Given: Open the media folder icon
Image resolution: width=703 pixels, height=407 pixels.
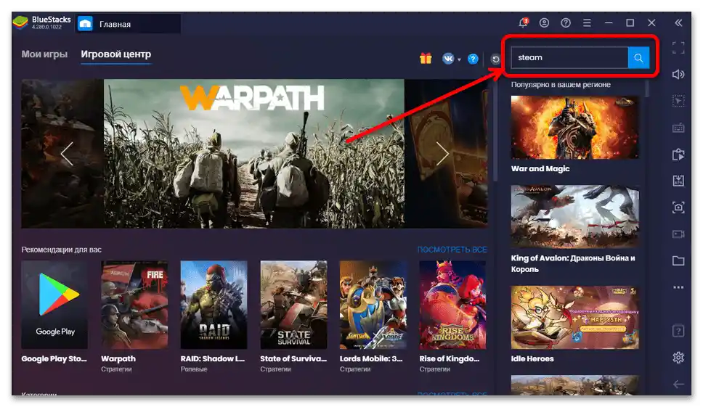Looking at the screenshot, I should tap(678, 260).
